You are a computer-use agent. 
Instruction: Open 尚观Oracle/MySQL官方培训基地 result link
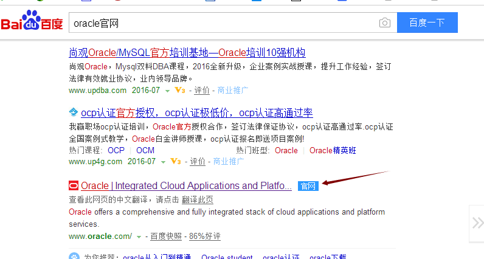click(x=187, y=52)
